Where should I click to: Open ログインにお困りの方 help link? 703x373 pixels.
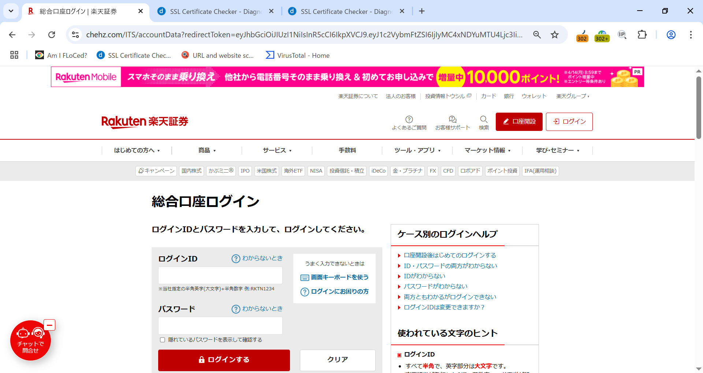click(335, 291)
